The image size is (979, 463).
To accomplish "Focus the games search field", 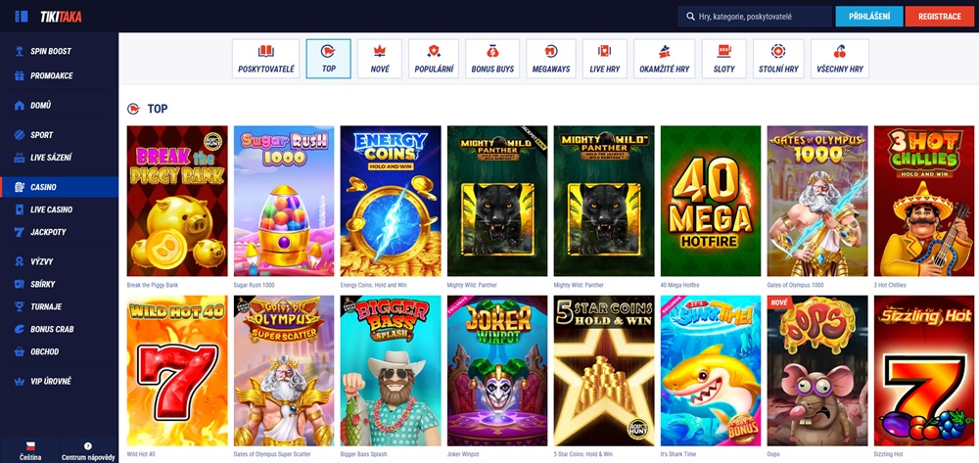I will (754, 17).
